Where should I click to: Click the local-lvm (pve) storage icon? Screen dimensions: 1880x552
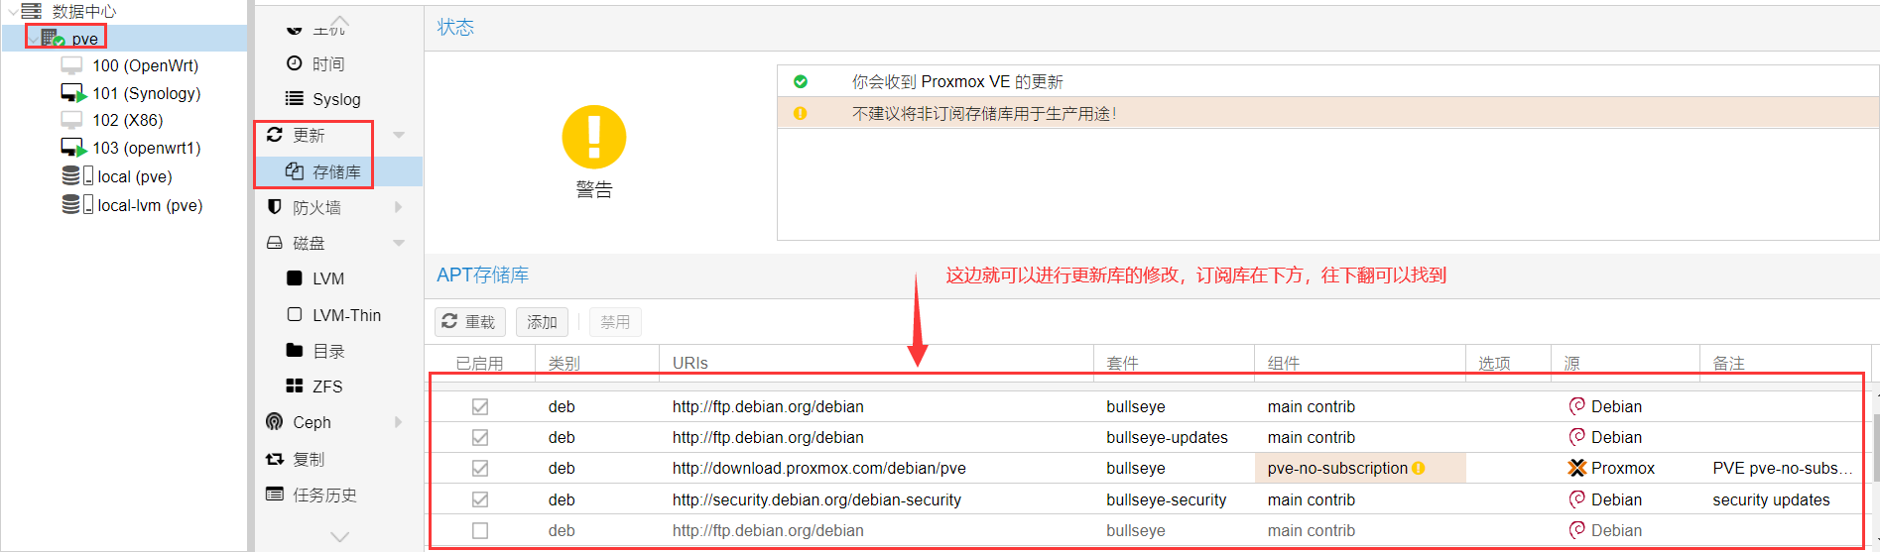click(x=77, y=205)
